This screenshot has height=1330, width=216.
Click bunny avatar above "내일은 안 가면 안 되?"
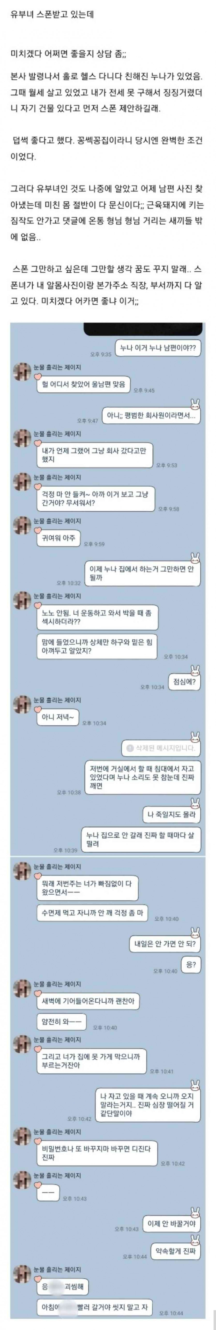click(195, 931)
